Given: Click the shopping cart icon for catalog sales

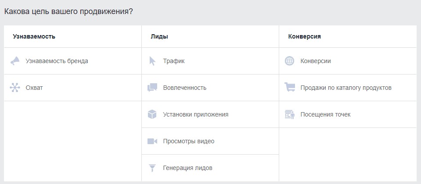Looking at the screenshot, I should [290, 87].
